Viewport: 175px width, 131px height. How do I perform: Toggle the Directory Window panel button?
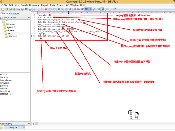coord(102,9)
